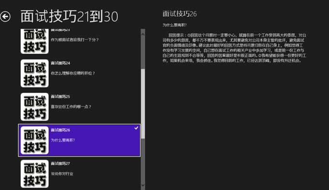The image size is (329, 190).
Task: Select question 你怎么理解你应聘的职位？
Action: [x=73, y=73]
